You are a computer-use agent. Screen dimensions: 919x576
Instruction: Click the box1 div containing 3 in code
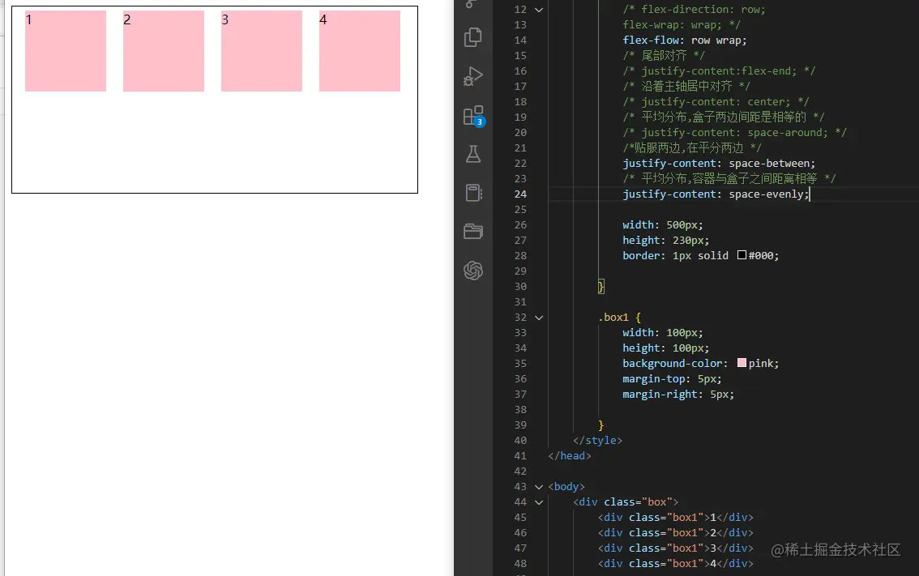click(676, 548)
